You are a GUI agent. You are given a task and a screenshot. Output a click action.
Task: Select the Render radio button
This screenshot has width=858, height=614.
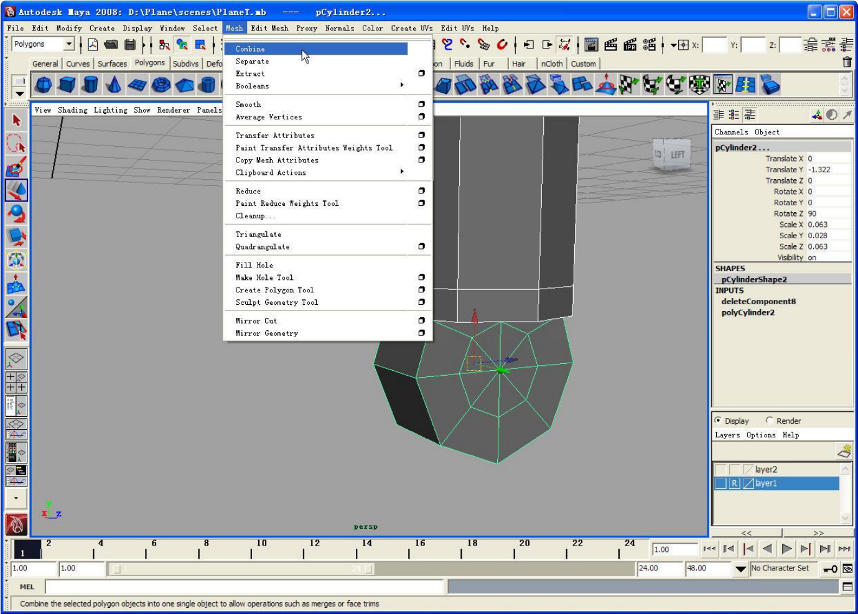coord(770,421)
